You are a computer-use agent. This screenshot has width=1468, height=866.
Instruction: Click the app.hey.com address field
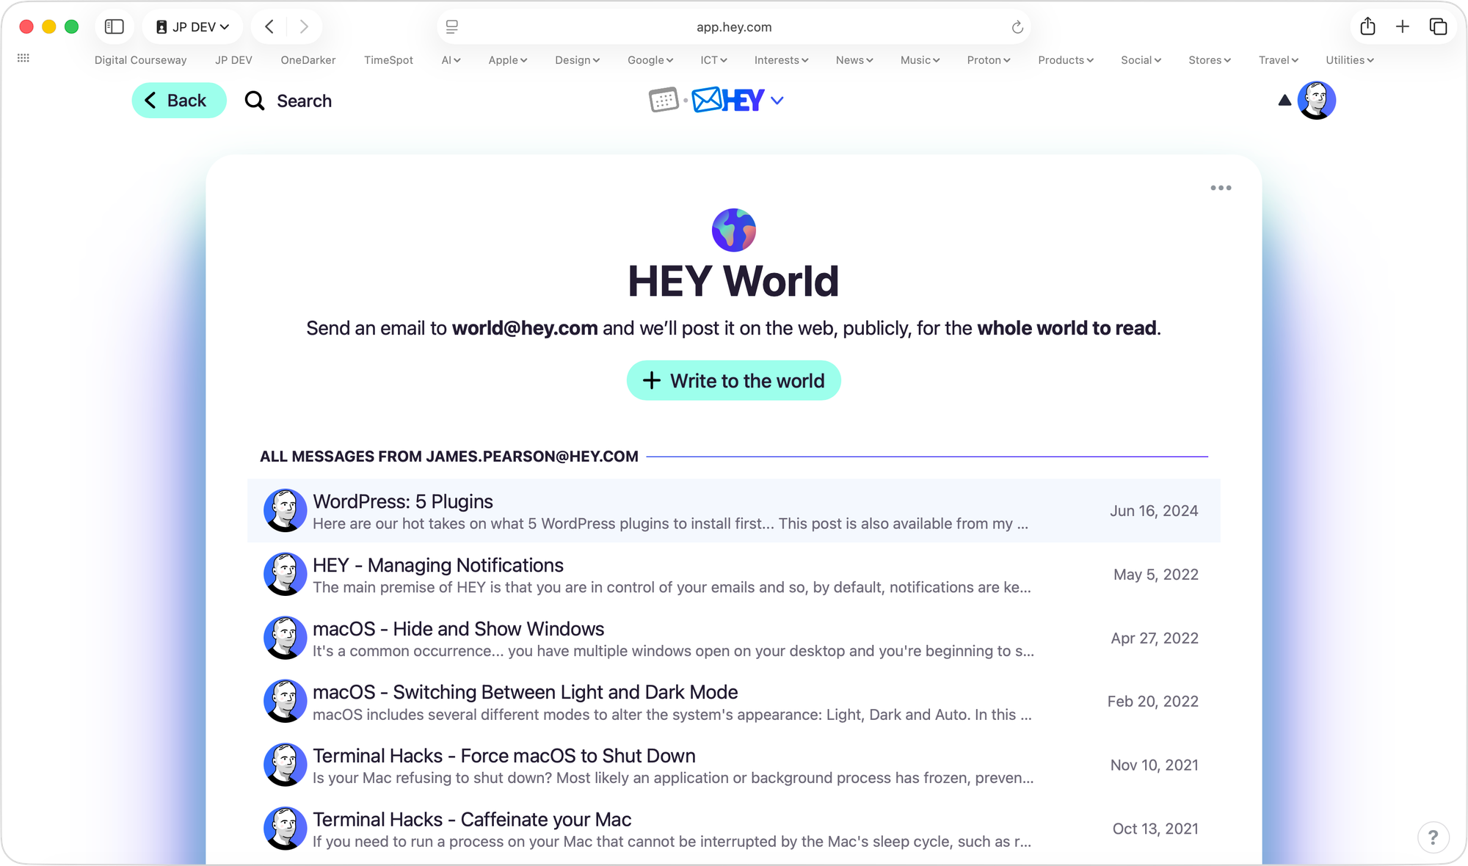click(734, 27)
